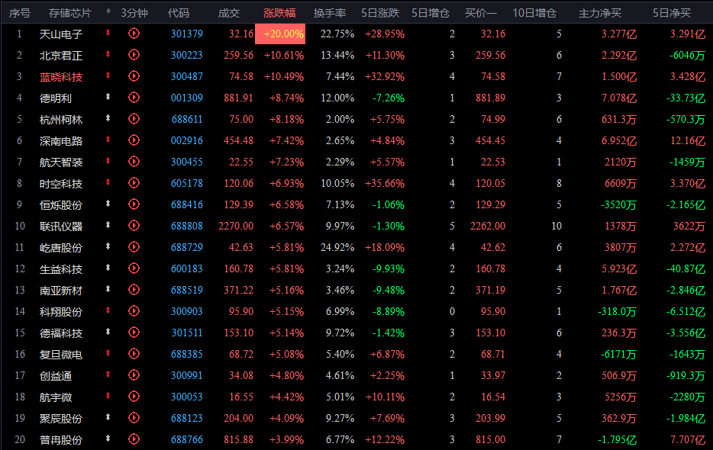Click the play icon beside 普冉股份
Viewport: 713px width, 450px height.
(x=134, y=439)
